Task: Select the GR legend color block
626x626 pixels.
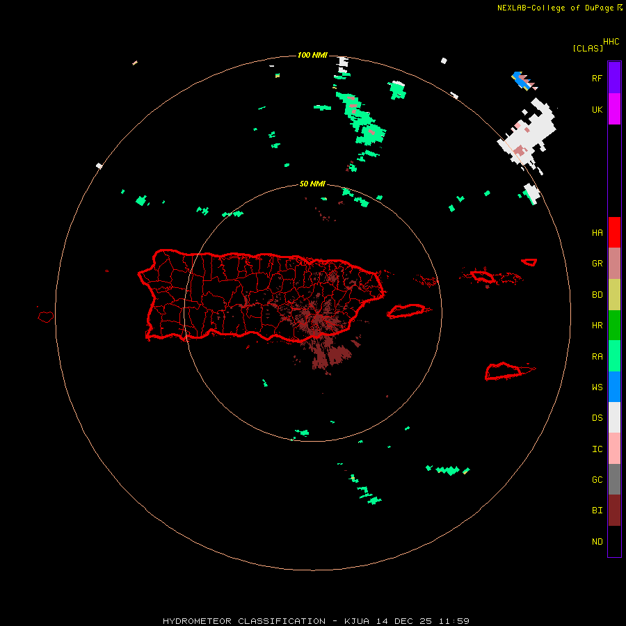Action: pos(614,264)
